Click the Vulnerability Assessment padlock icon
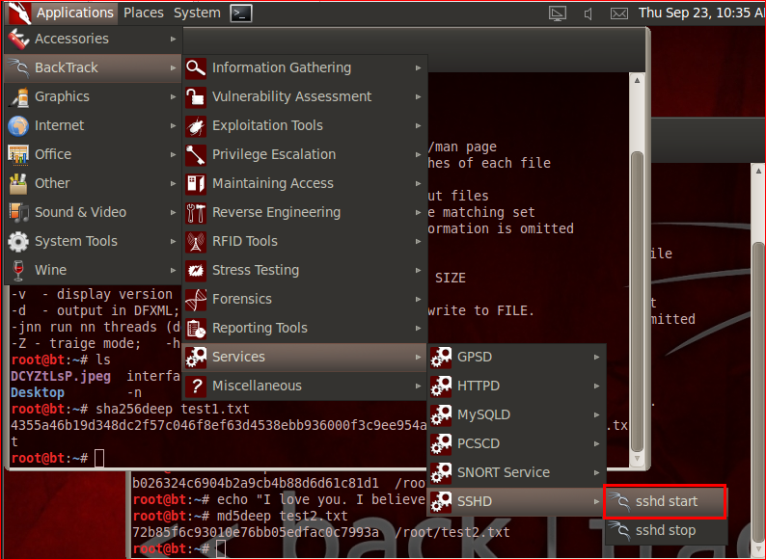The width and height of the screenshot is (766, 560). coord(196,96)
